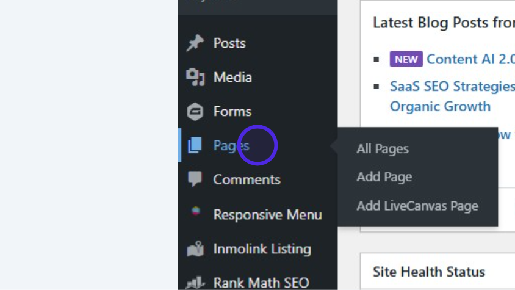Screen dimensions: 515x290
Task: Select Responsive Menu in sidebar
Action: [267, 215]
